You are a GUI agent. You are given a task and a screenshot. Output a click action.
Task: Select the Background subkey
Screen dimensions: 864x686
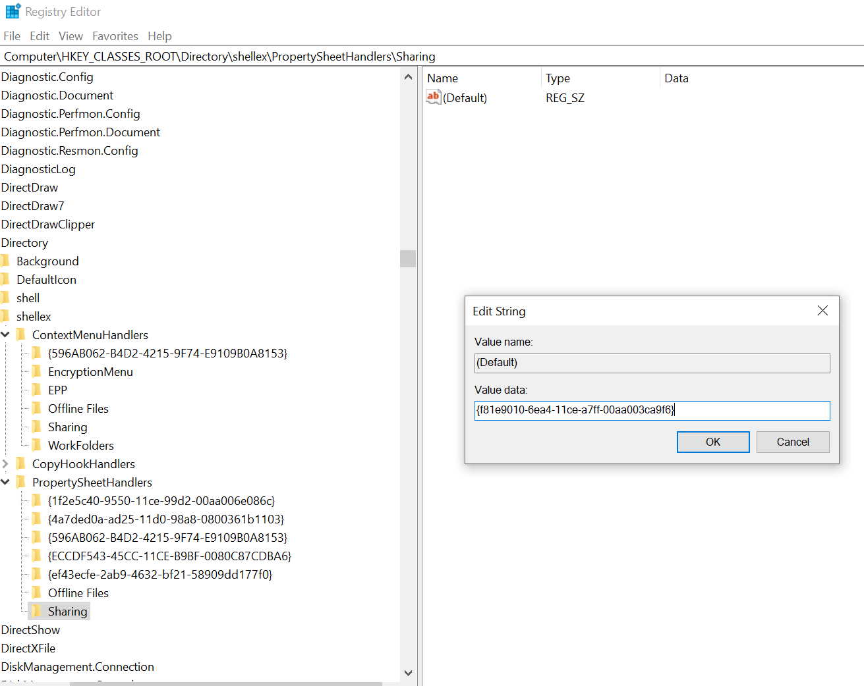47,261
